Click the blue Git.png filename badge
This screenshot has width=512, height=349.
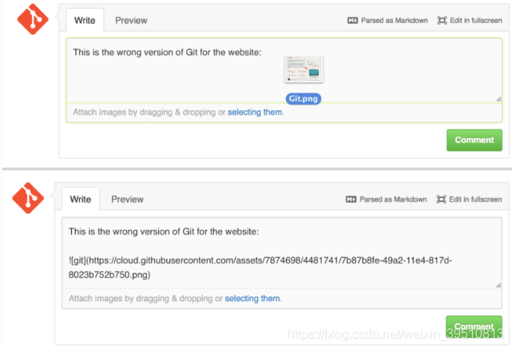coord(304,98)
